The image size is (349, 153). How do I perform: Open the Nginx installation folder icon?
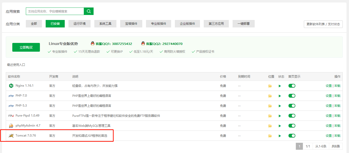coord(270,86)
